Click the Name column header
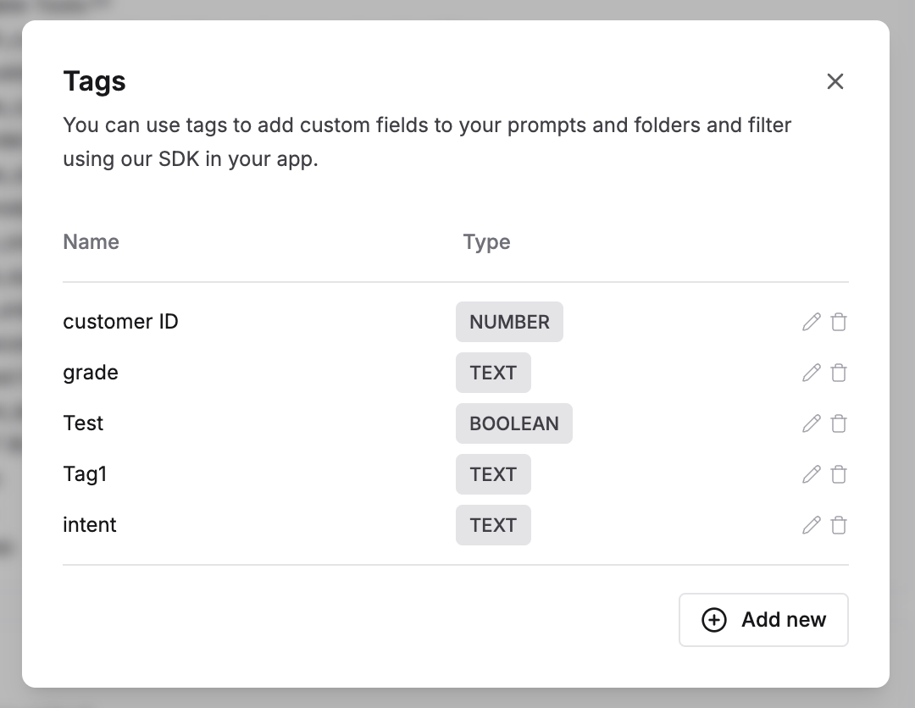 (91, 242)
